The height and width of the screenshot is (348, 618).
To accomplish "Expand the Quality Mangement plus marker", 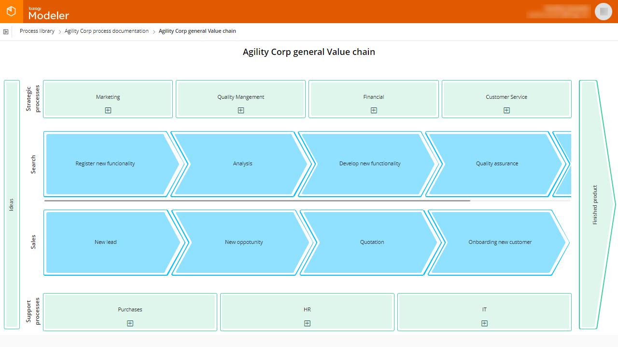I will [241, 110].
